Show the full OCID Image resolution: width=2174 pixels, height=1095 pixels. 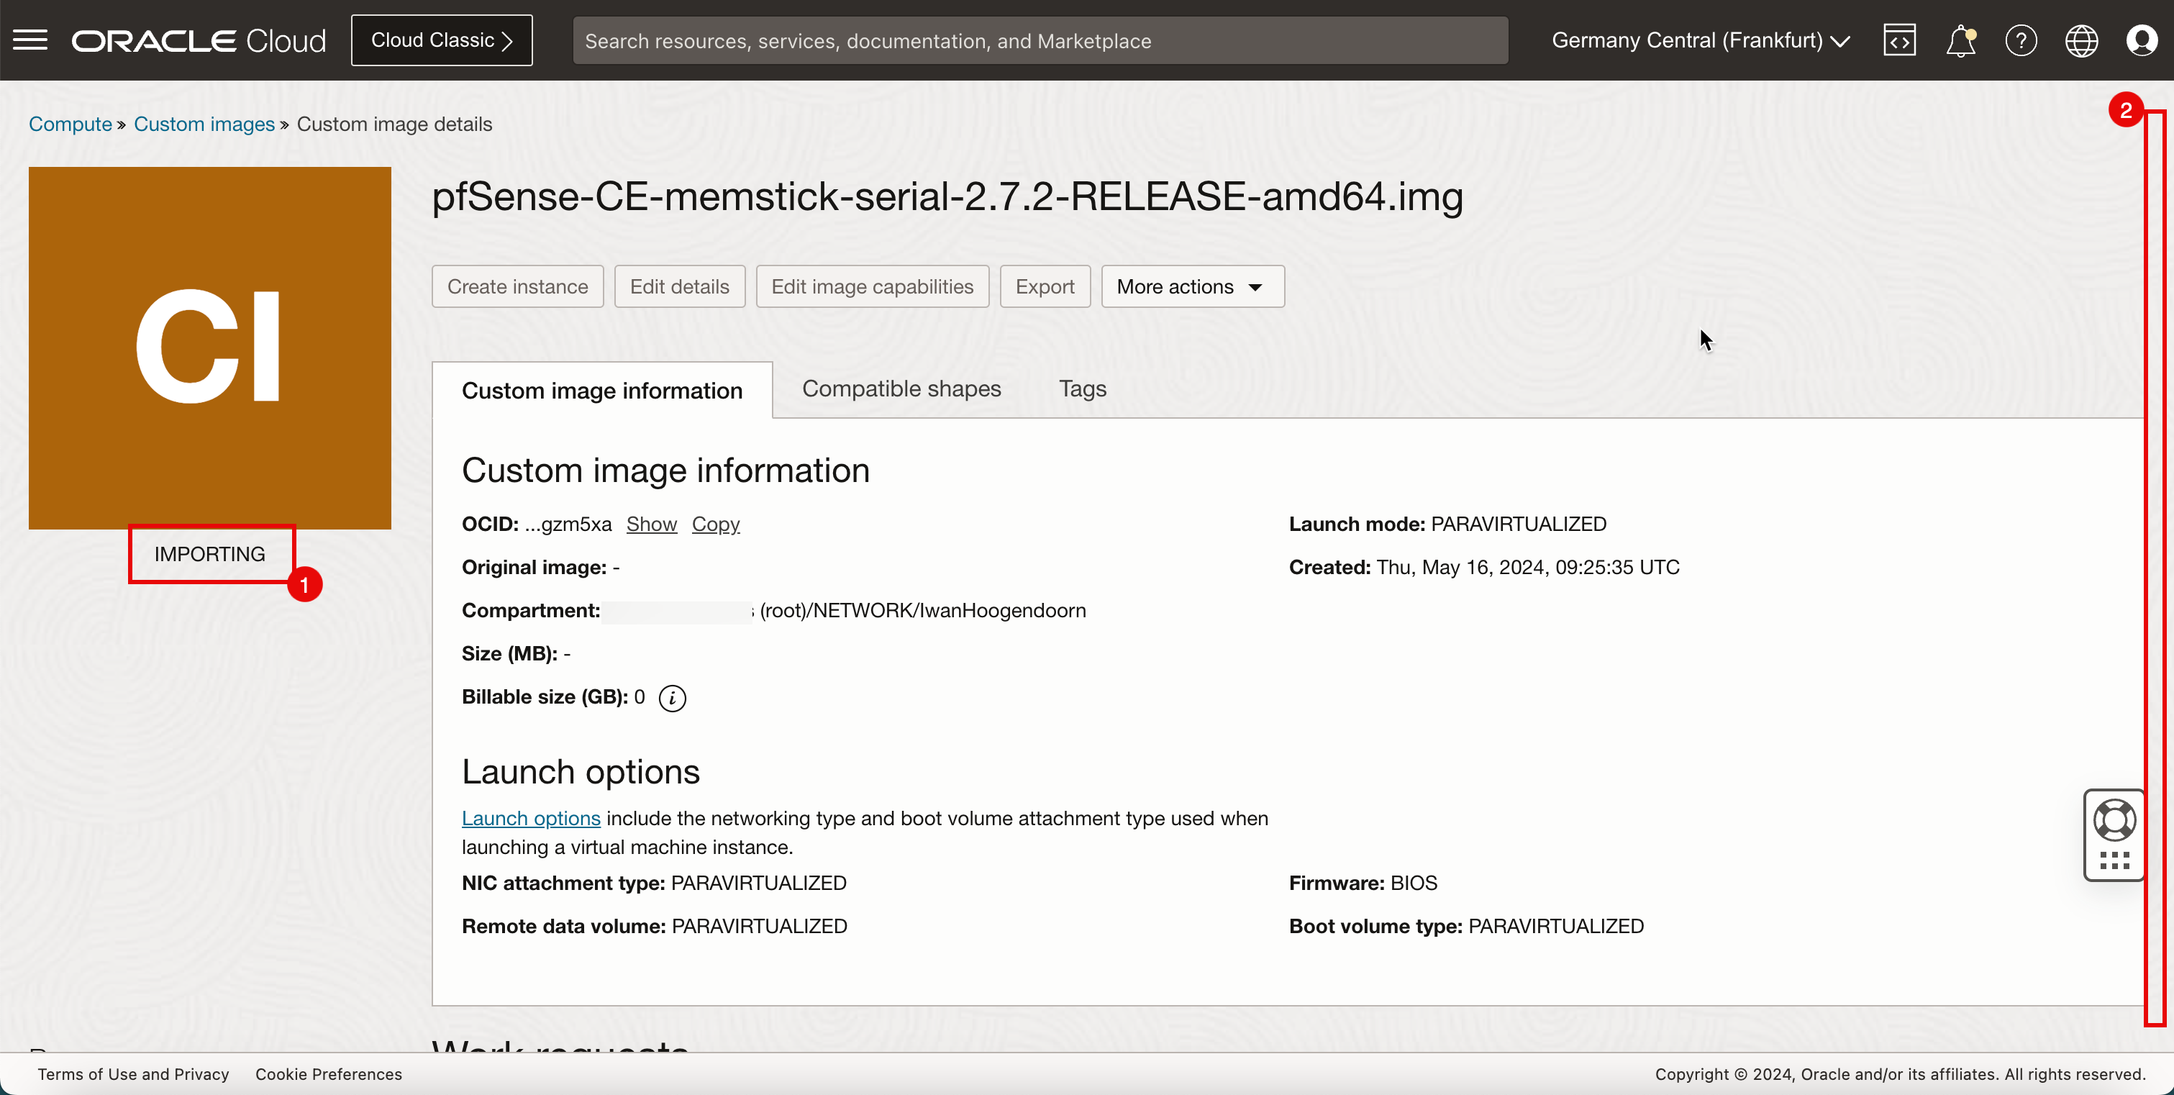tap(650, 524)
